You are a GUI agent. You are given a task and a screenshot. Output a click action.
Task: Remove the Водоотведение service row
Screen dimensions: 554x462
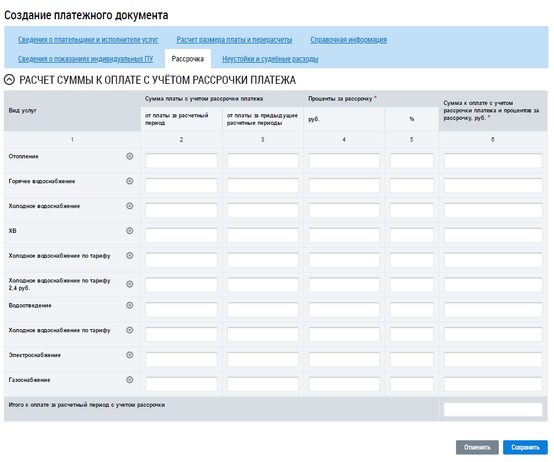(x=130, y=306)
